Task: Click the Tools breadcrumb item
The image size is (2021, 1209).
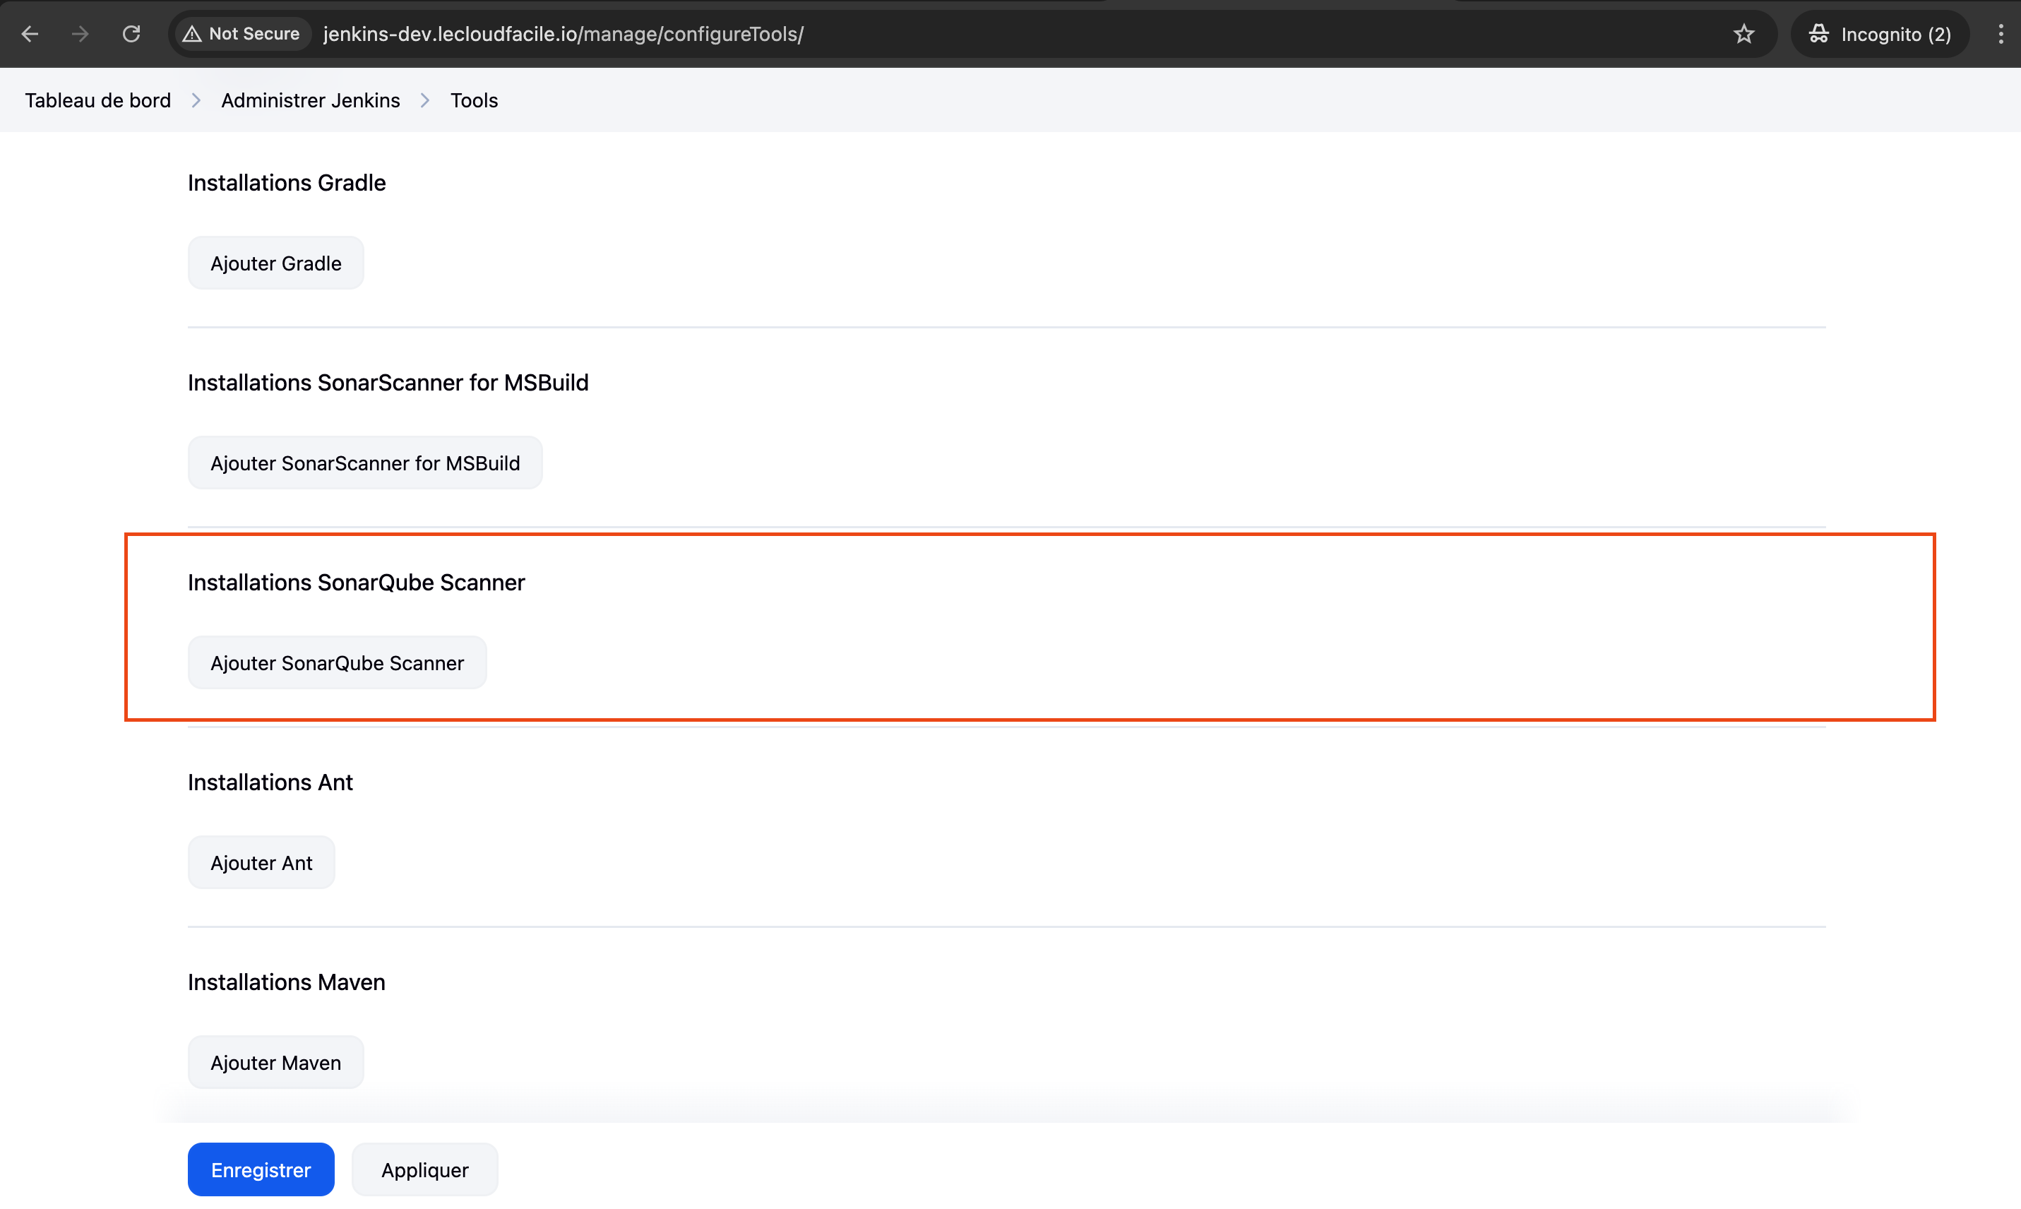Action: (474, 100)
